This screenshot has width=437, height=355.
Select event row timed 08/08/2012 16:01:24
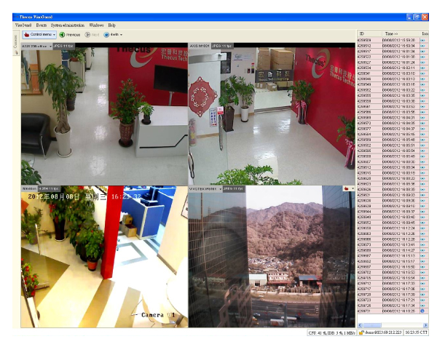coord(393,63)
